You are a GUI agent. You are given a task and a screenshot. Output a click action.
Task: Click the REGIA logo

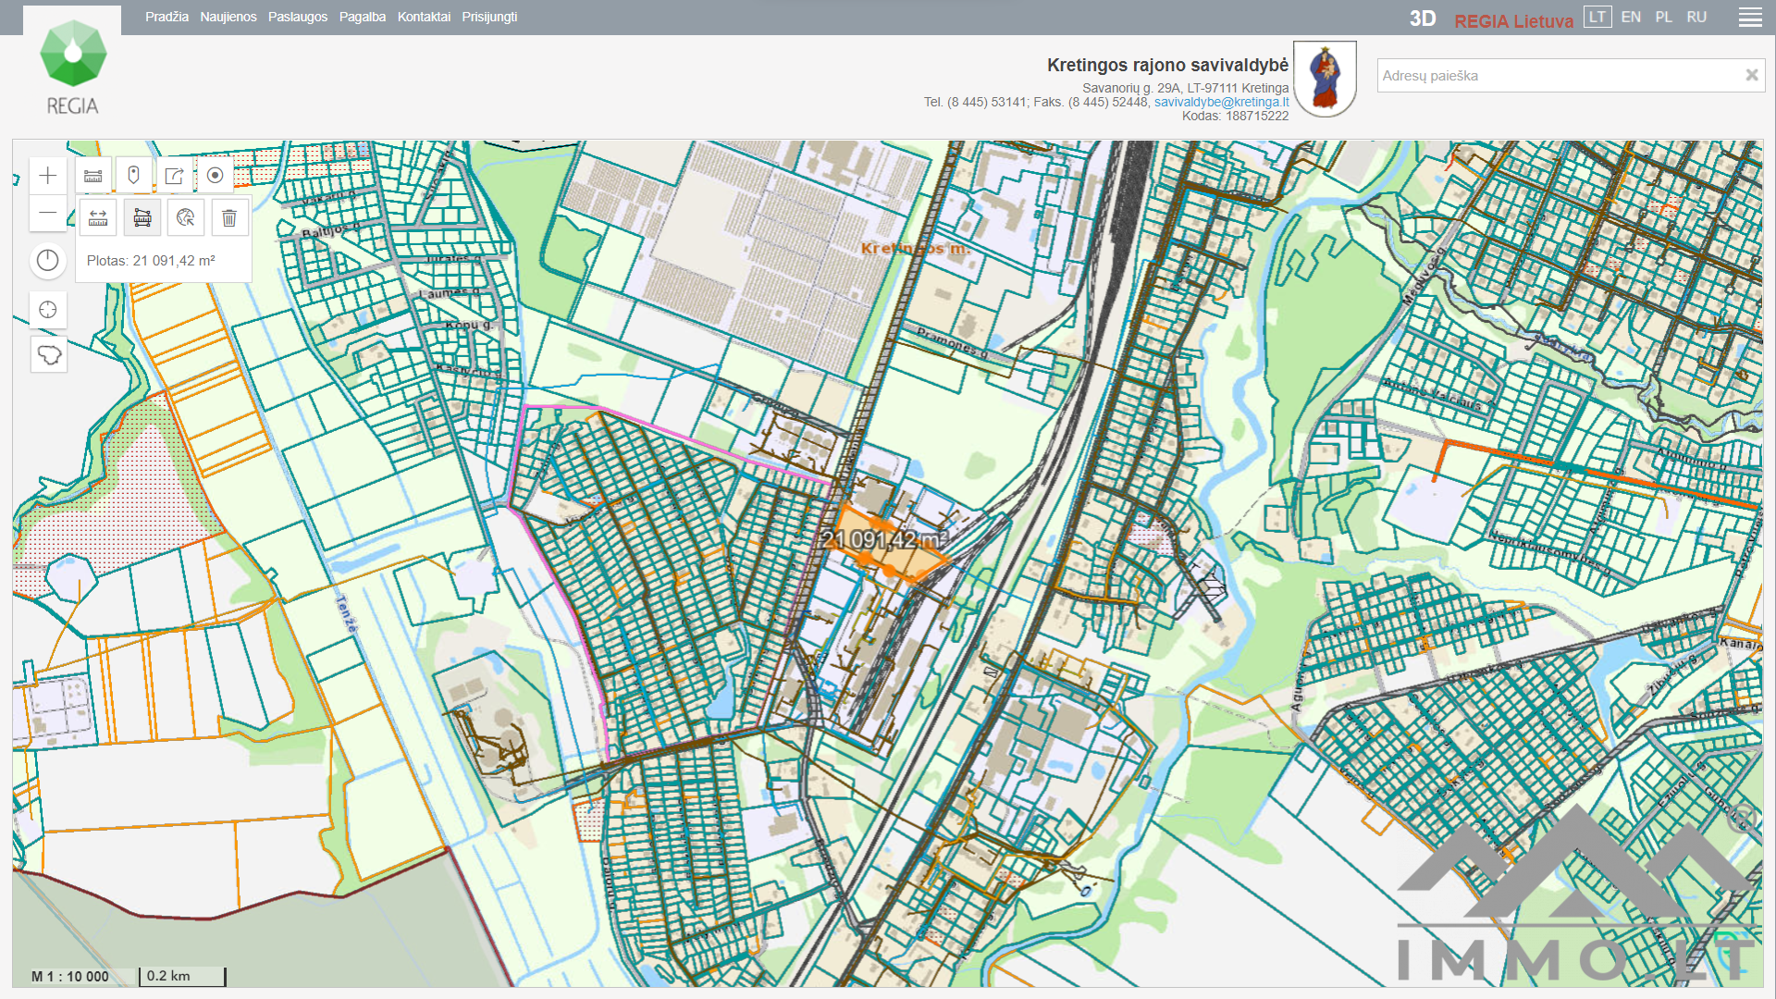73,67
